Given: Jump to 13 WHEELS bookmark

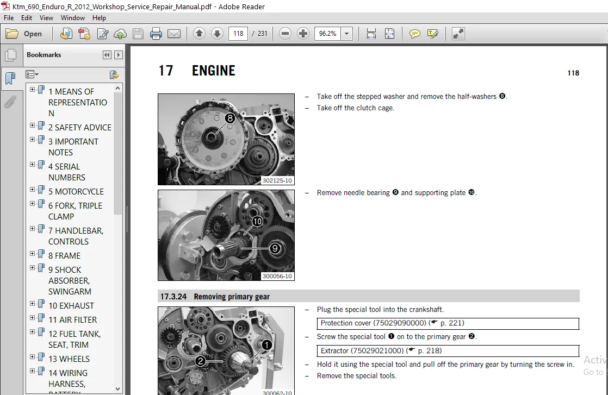Looking at the screenshot, I should 69,359.
